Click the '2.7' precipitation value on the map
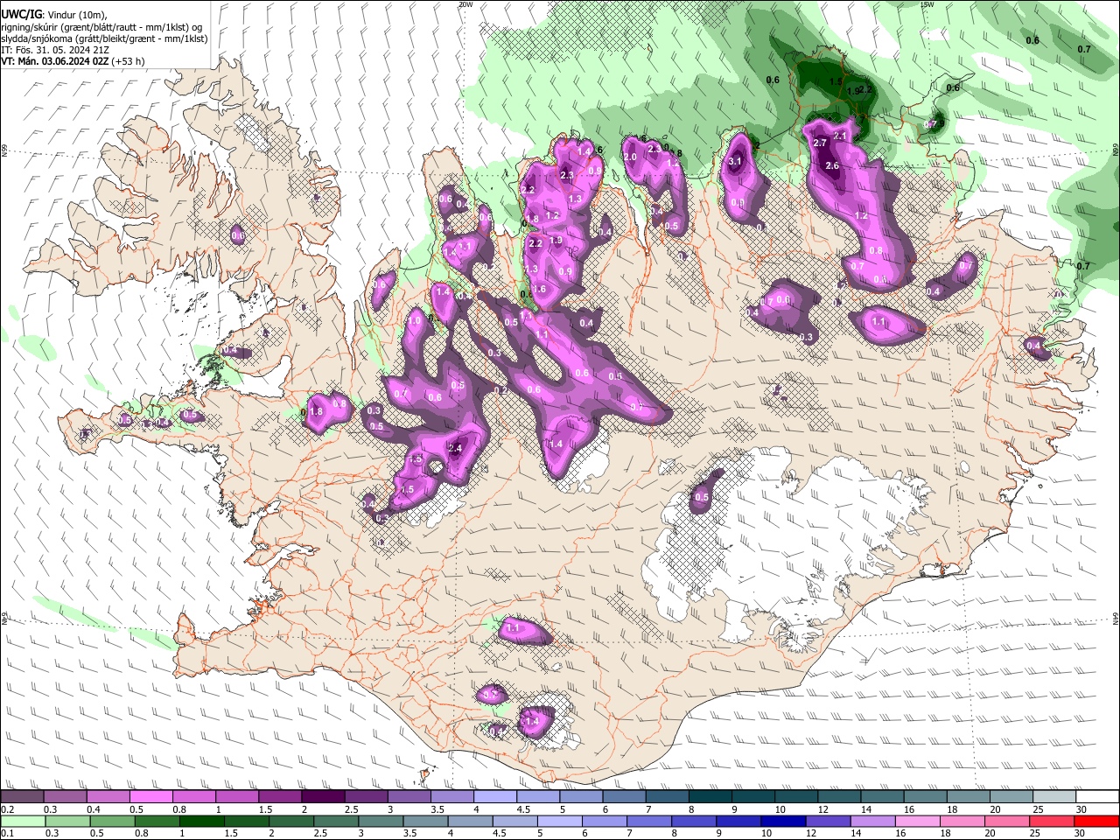This screenshot has height=840, width=1120. click(x=820, y=143)
